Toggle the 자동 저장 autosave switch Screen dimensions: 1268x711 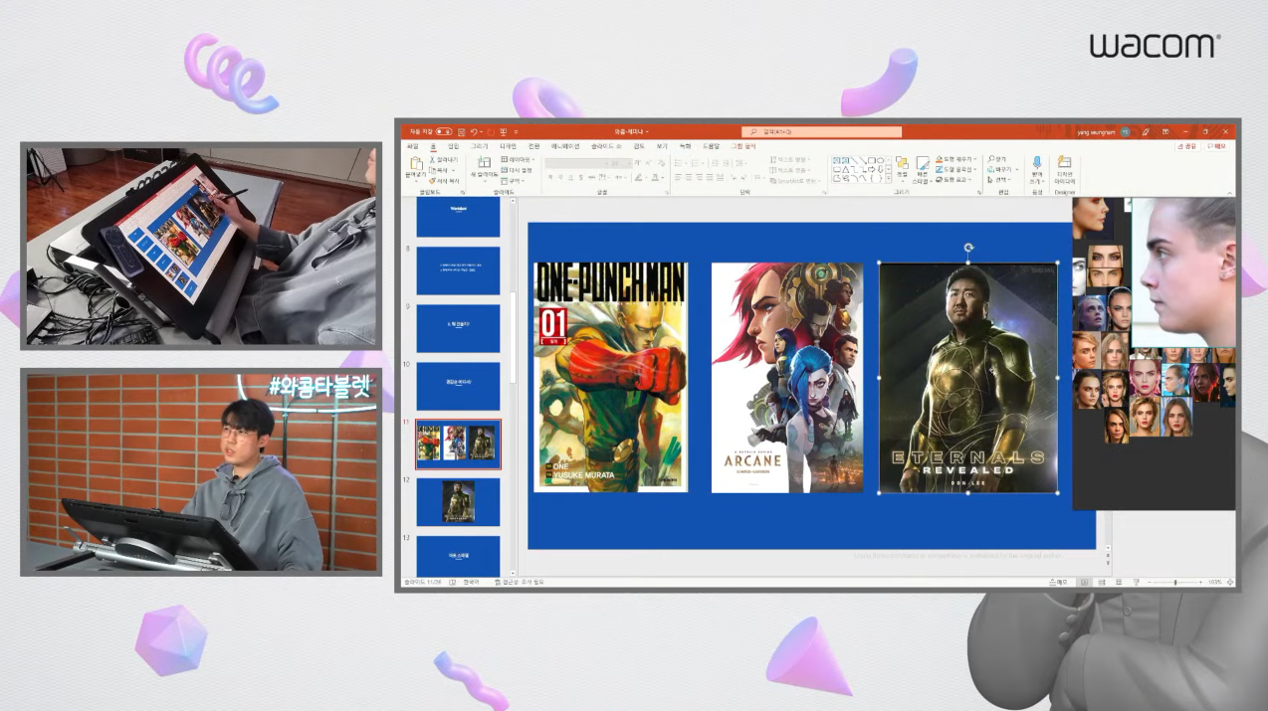click(x=444, y=131)
